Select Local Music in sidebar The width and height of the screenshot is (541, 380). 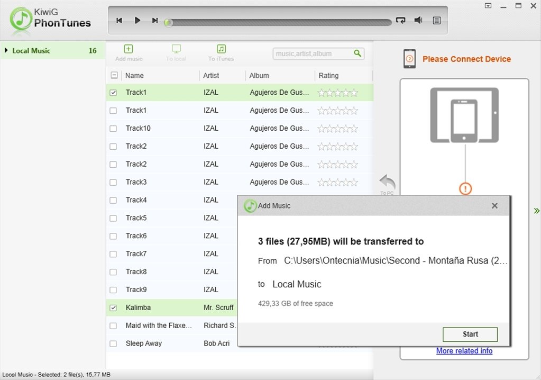pos(53,50)
